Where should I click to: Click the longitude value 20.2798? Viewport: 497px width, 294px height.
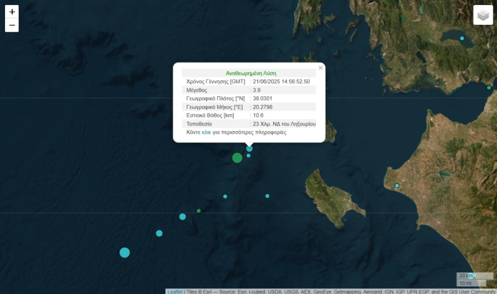click(262, 107)
